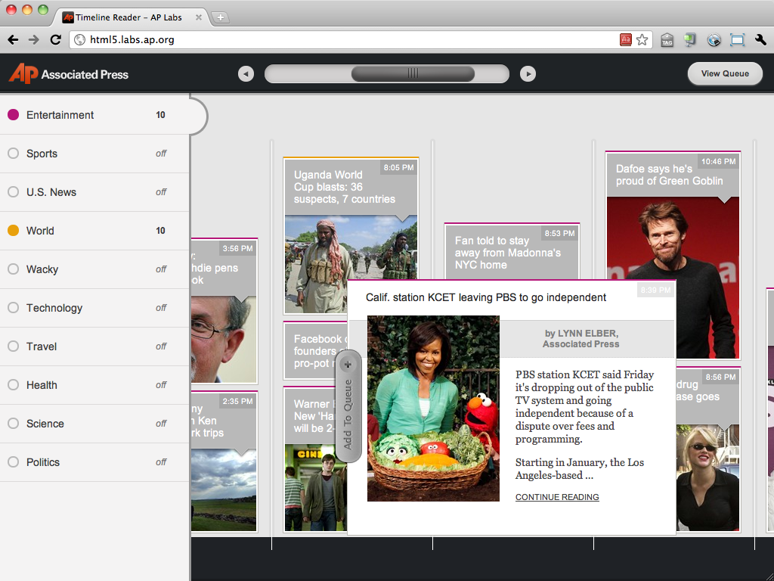Click the plus icon on Add To Queue tab
This screenshot has height=581, width=774.
pos(348,365)
